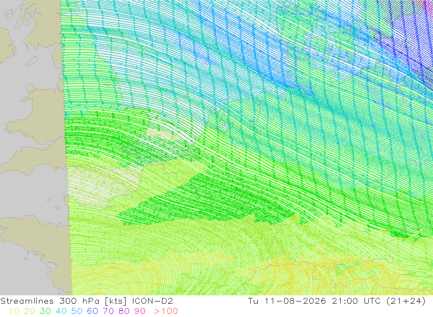Screen dimensions: 433x317
Task: Click the green '30' legend value
Action: point(45,311)
